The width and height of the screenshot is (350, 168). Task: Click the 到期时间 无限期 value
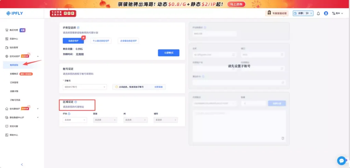point(80,54)
